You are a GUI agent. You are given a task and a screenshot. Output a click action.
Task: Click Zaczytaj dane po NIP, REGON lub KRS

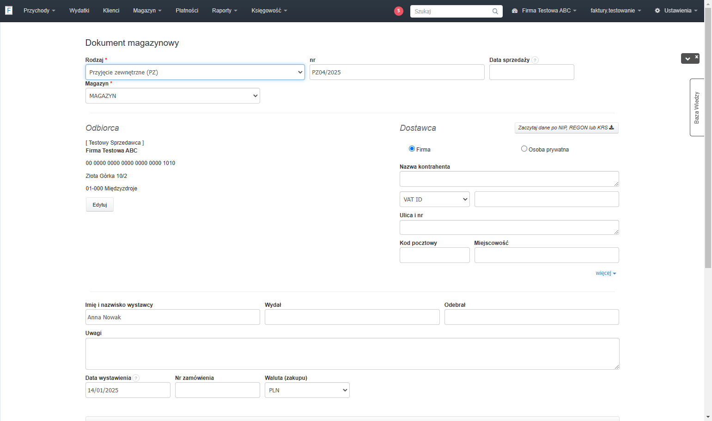coord(566,128)
